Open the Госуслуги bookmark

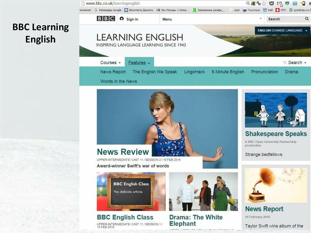(x=251, y=10)
